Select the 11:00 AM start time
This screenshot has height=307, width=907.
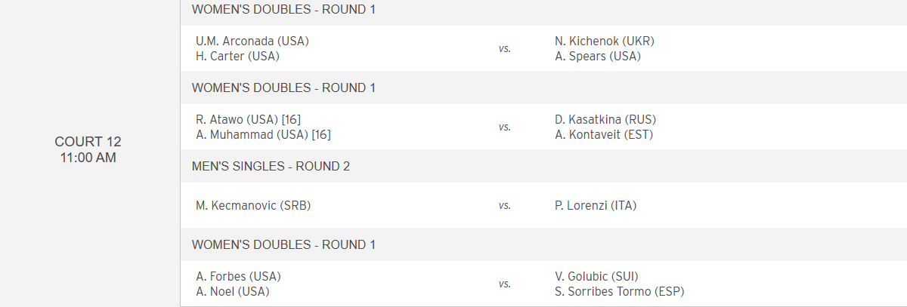click(x=88, y=158)
